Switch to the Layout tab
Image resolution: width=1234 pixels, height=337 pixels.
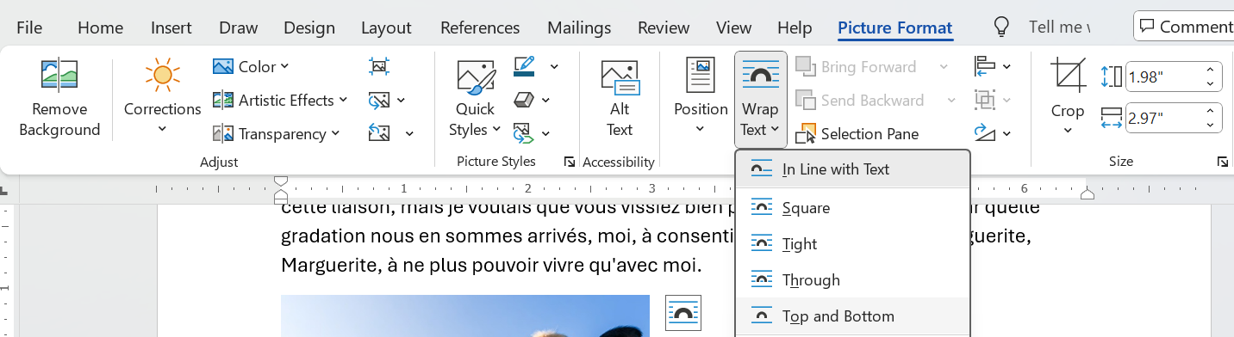pyautogui.click(x=386, y=28)
